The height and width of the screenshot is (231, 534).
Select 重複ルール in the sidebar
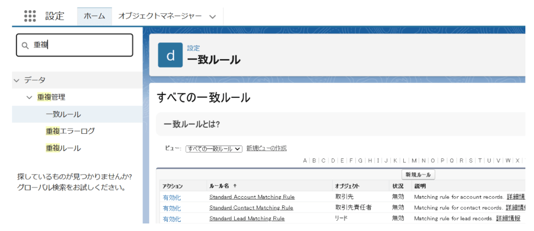coord(63,148)
